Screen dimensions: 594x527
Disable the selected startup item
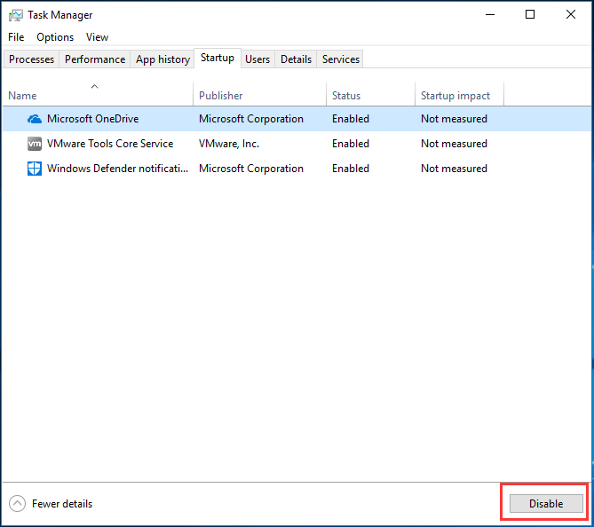coord(546,504)
